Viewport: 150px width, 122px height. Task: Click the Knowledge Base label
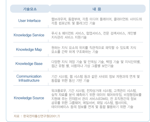tap(29, 64)
